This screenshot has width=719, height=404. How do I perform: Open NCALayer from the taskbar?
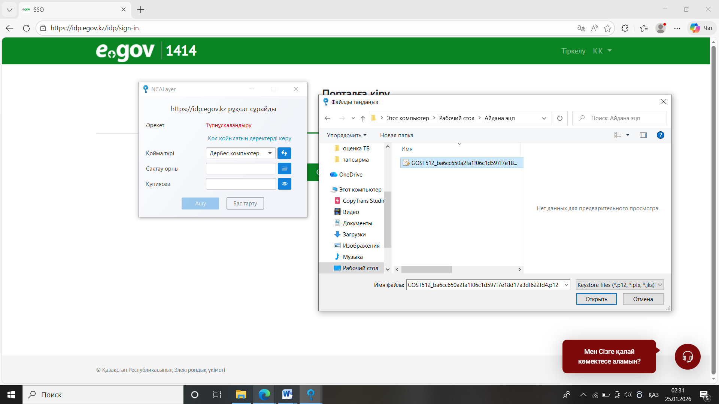pos(310,394)
